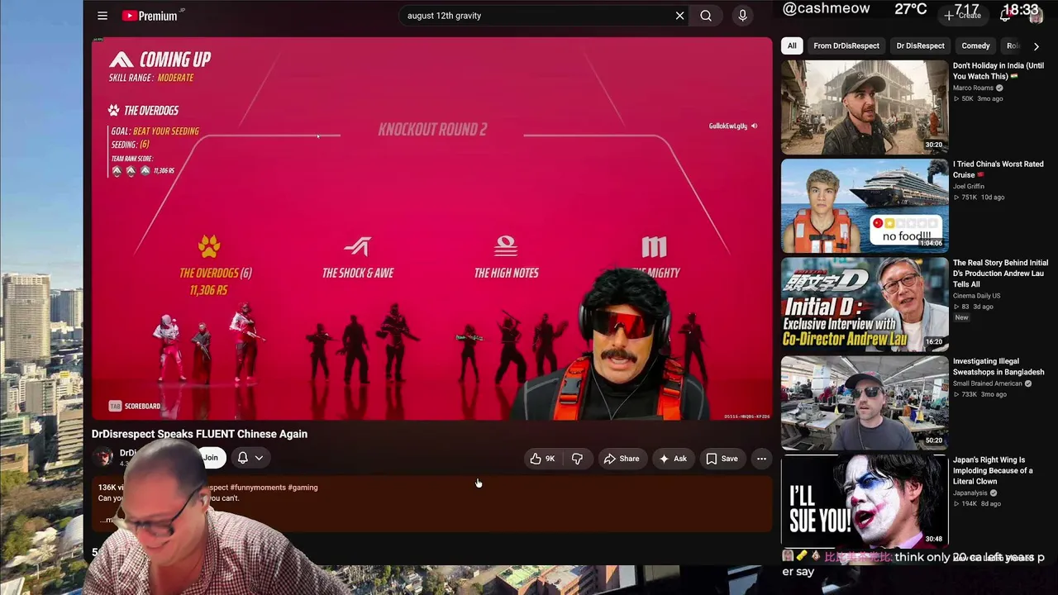
Task: Open 'I Tried China's Worst Rated Cruise' thumbnail
Action: 865,206
